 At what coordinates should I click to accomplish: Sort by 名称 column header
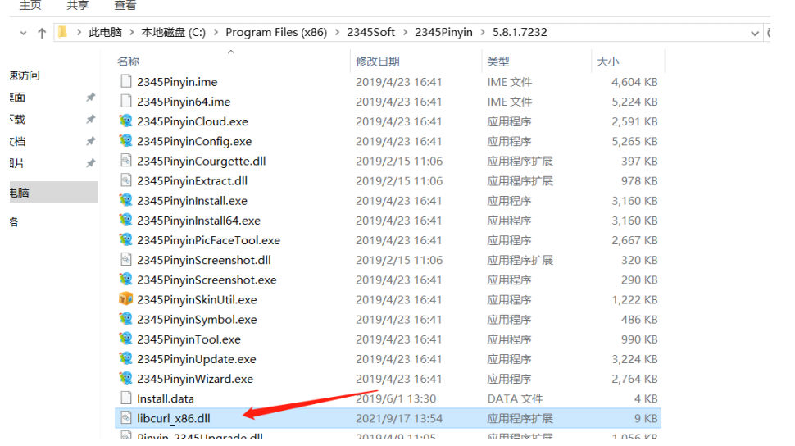point(129,61)
